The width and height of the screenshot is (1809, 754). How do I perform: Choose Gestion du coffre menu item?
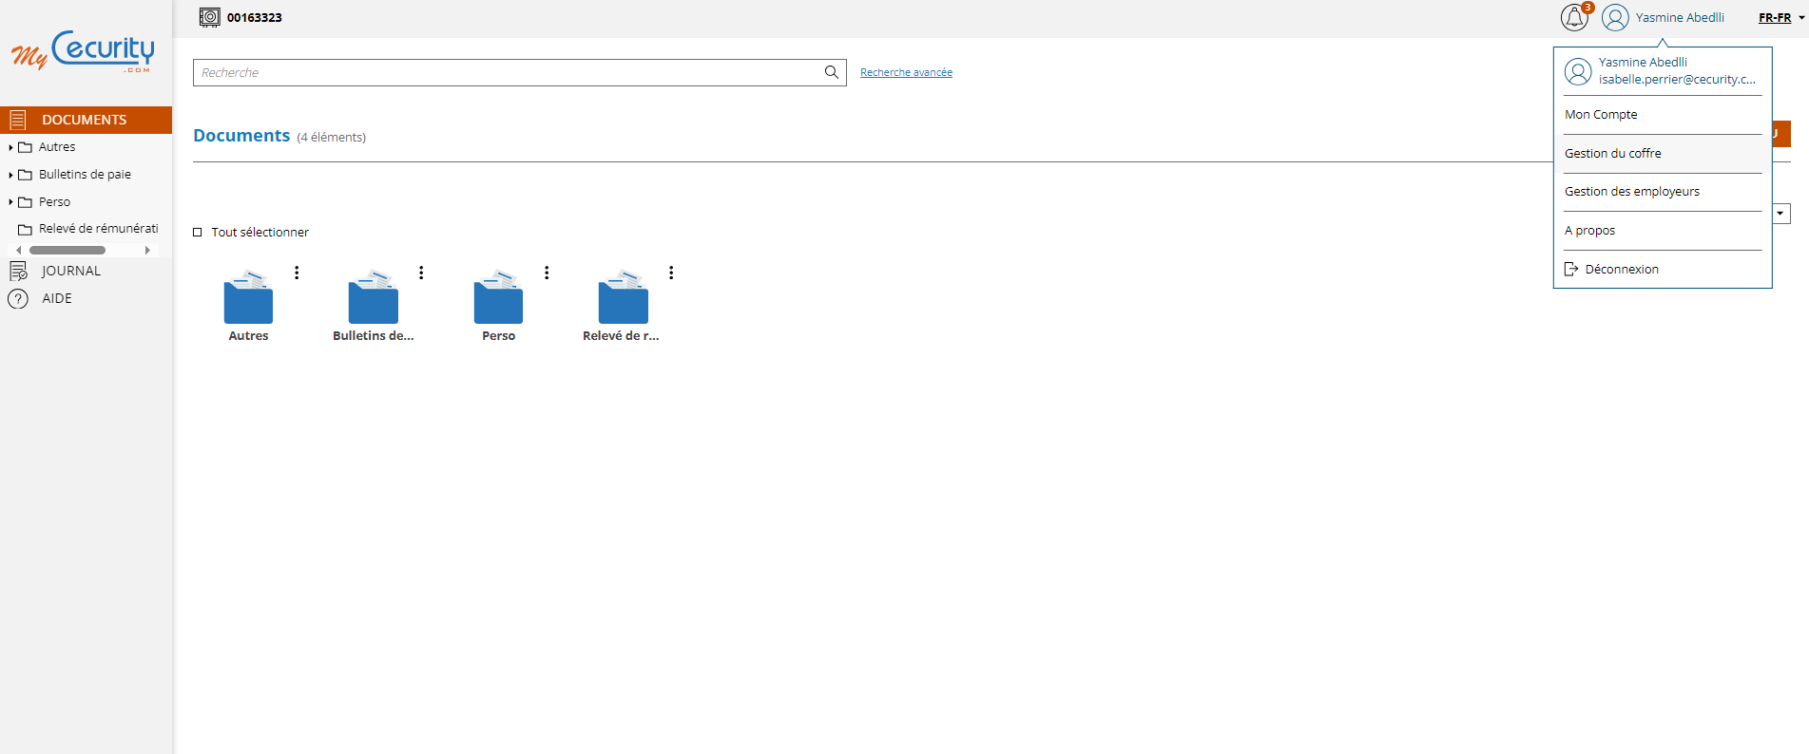point(1612,154)
